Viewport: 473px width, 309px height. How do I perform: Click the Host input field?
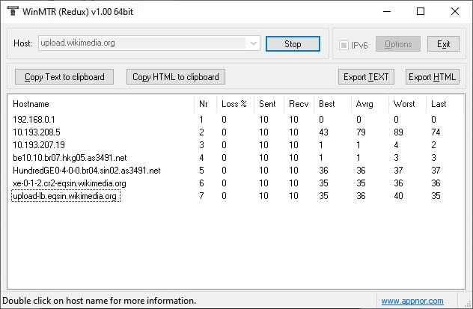point(142,44)
